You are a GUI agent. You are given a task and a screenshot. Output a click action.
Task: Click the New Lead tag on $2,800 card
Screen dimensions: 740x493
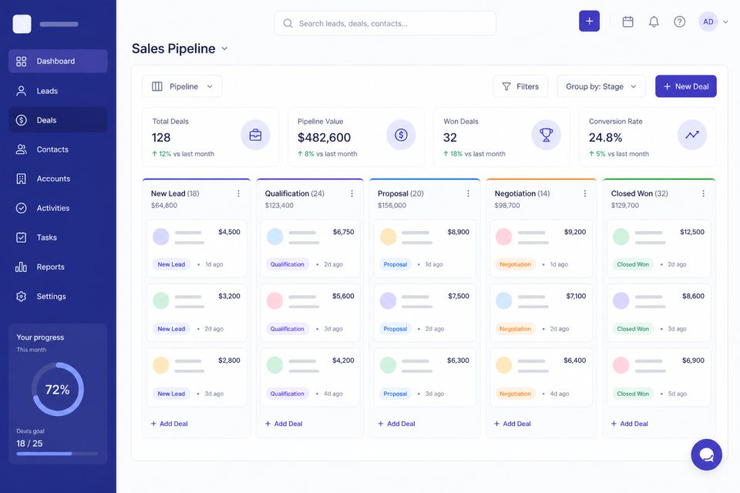(171, 394)
